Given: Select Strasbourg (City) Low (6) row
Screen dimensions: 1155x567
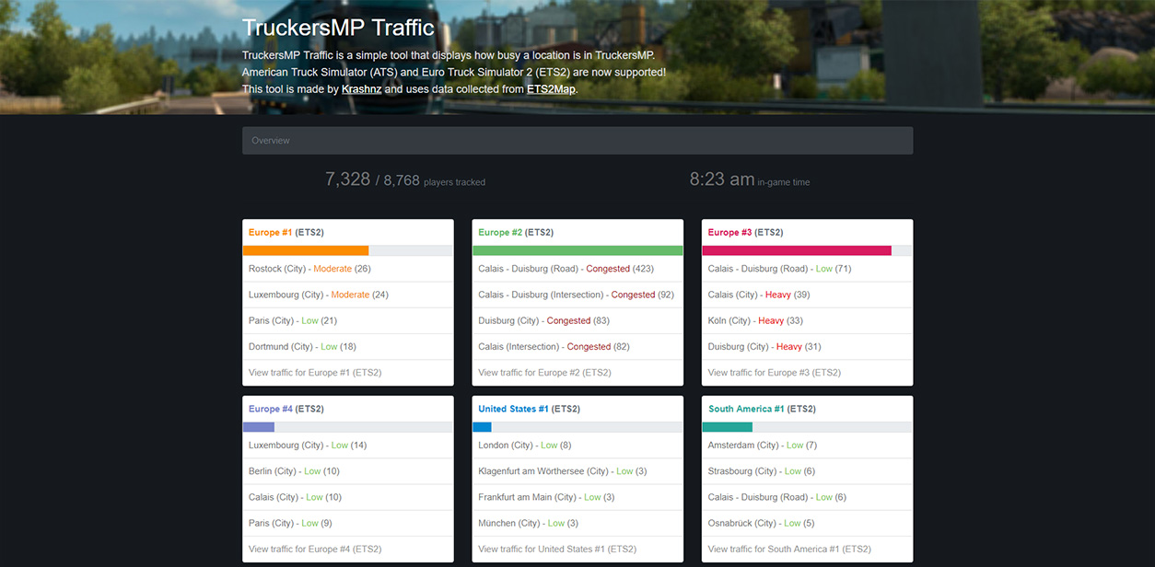Looking at the screenshot, I should (808, 470).
